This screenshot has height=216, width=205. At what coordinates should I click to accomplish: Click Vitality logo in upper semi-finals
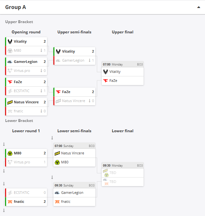pyautogui.click(x=58, y=51)
